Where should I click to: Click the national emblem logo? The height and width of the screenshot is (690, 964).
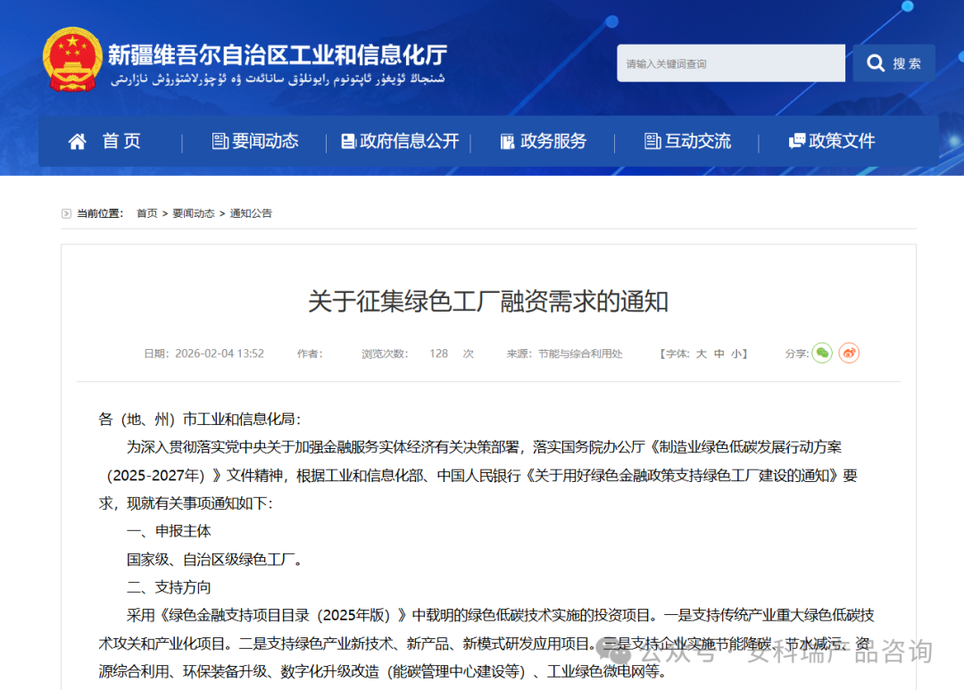click(x=71, y=56)
